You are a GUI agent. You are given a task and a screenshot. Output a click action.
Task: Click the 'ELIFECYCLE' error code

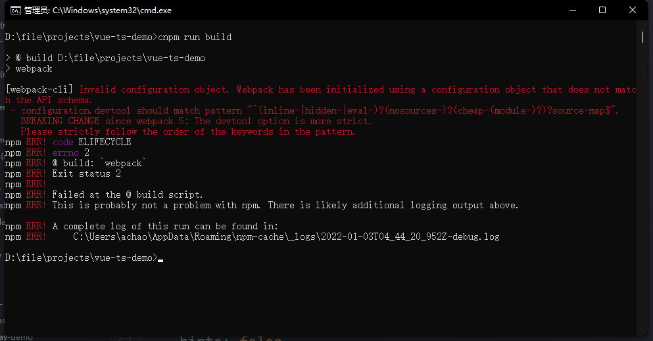[x=105, y=143]
